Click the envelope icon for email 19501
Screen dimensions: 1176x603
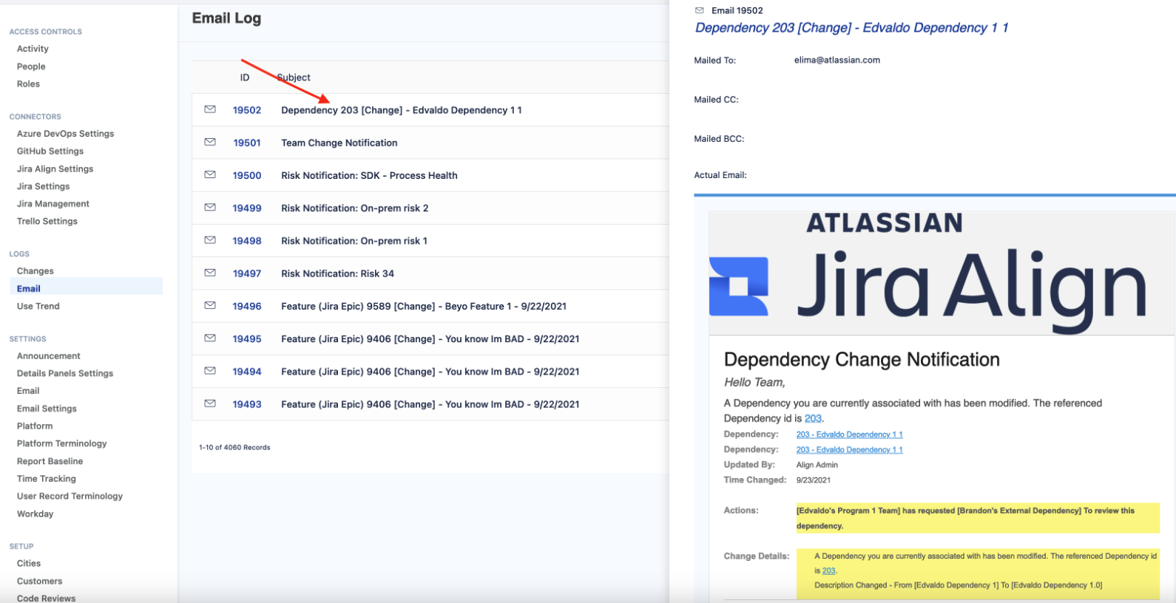(210, 142)
